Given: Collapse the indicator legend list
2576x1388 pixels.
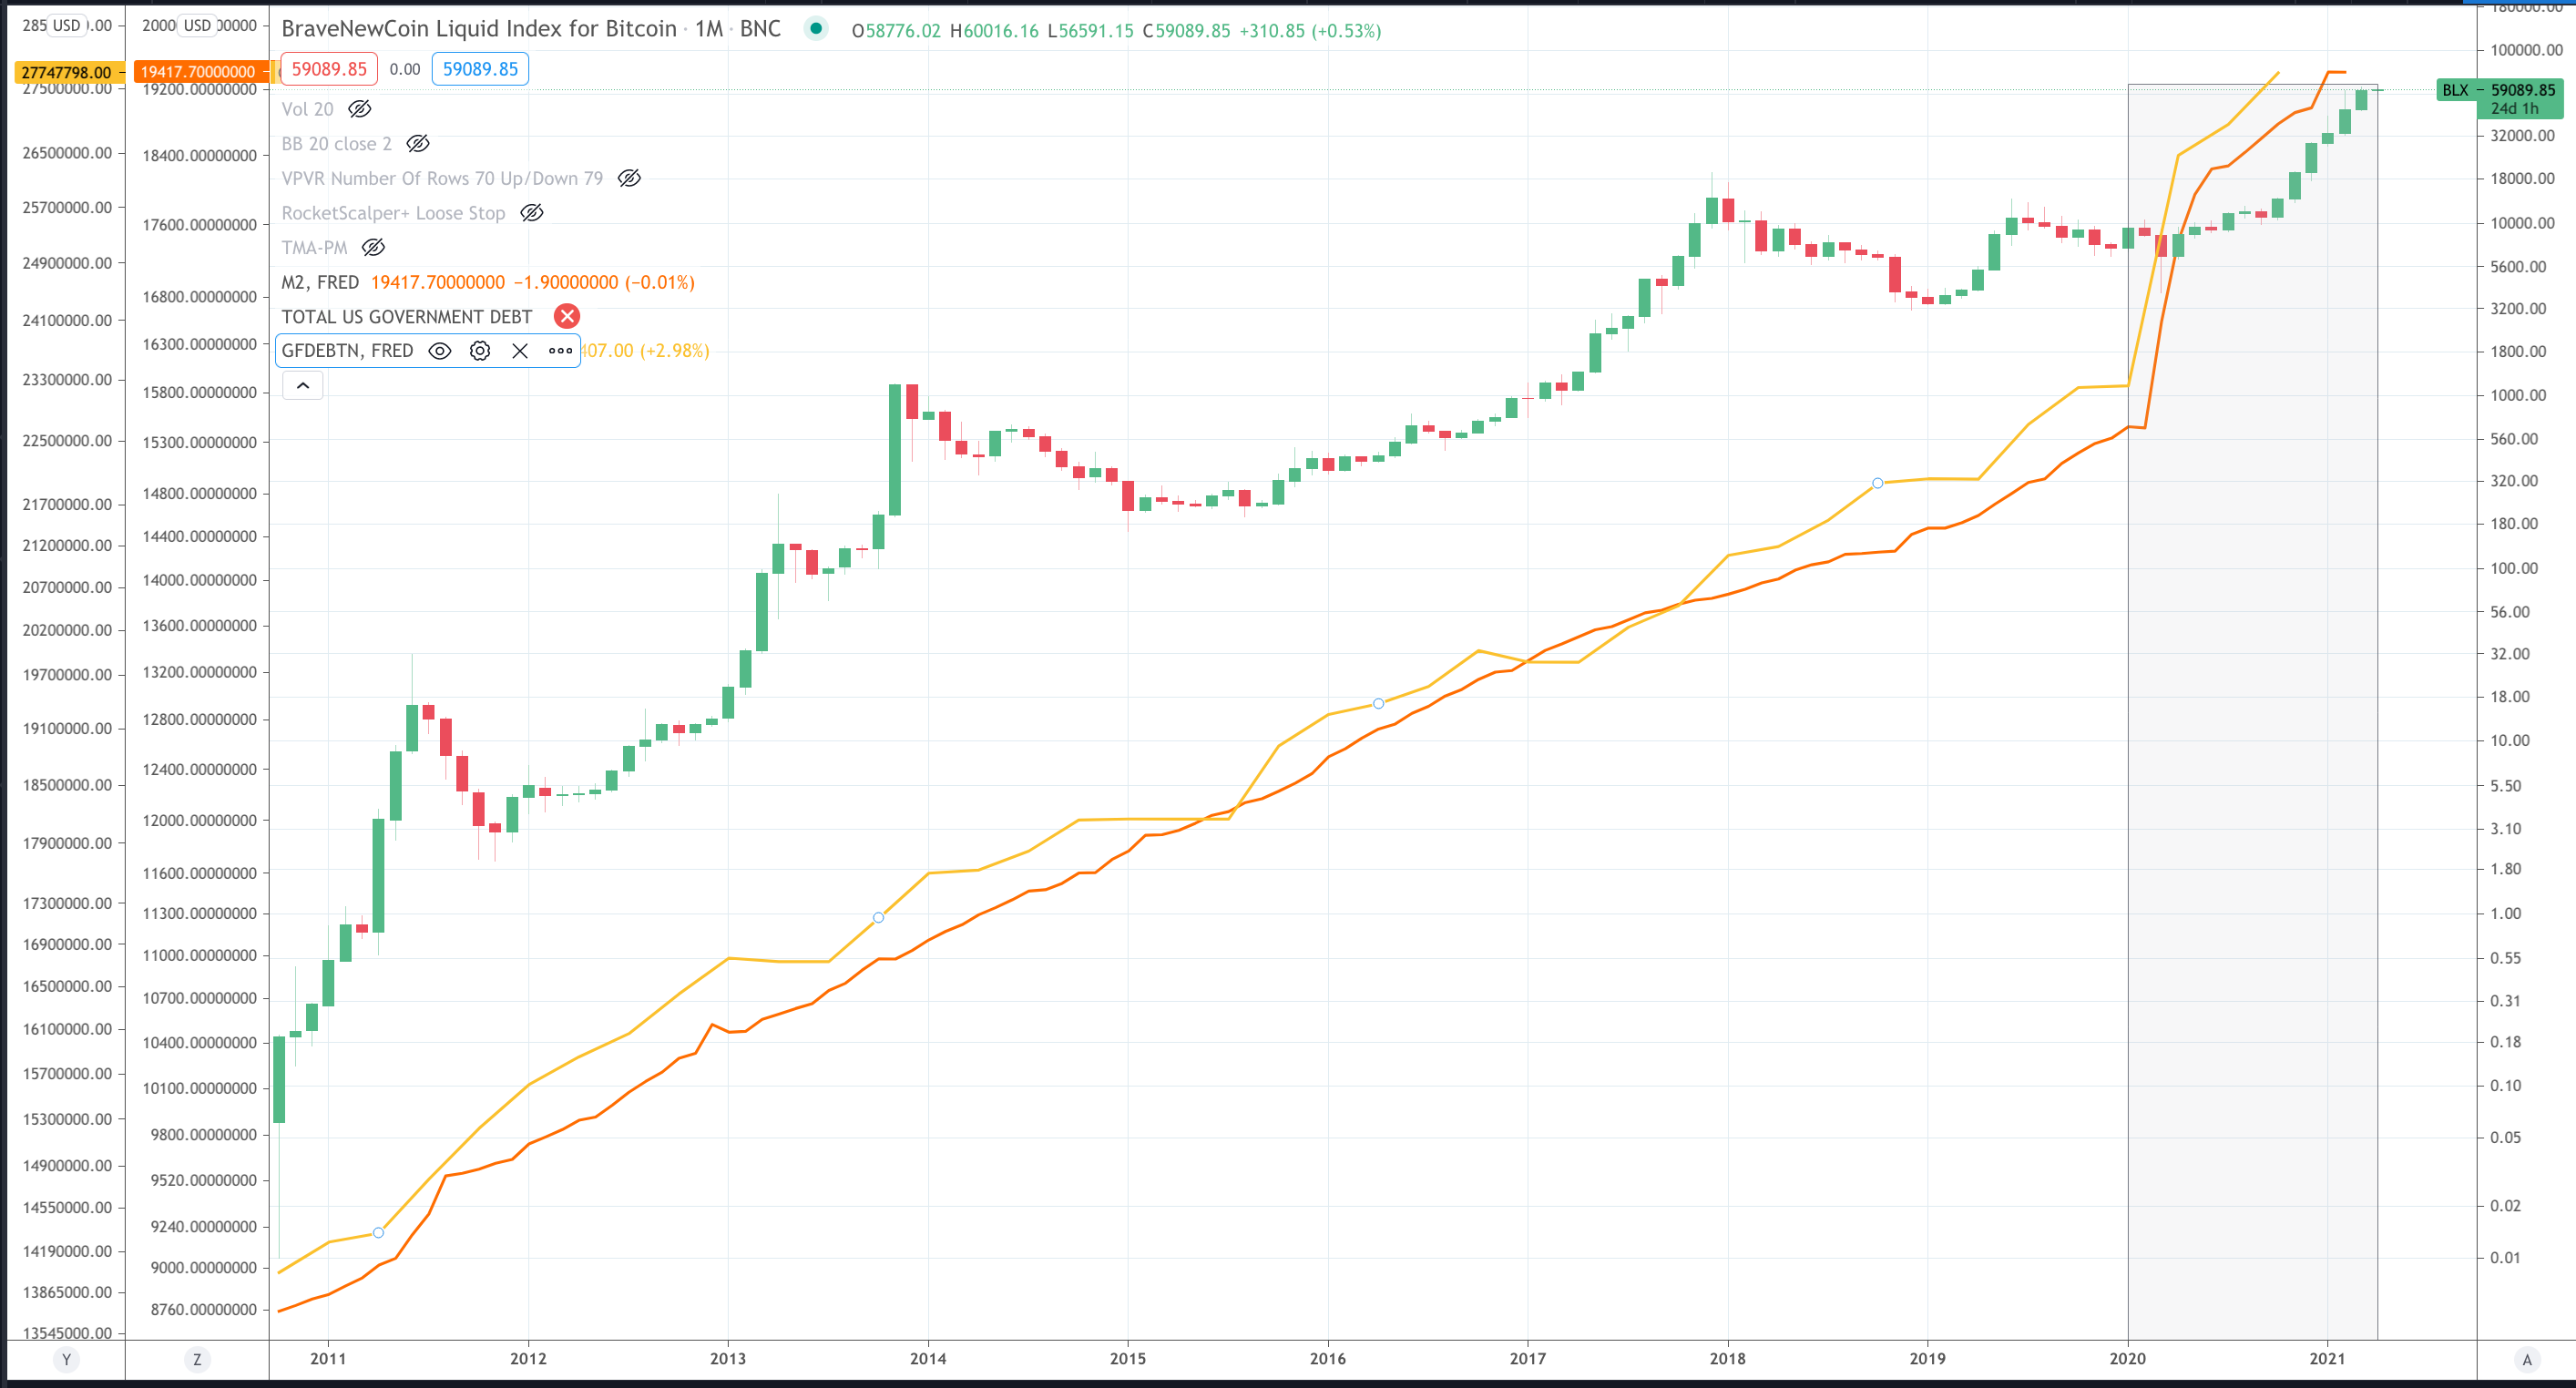Looking at the screenshot, I should 302,386.
